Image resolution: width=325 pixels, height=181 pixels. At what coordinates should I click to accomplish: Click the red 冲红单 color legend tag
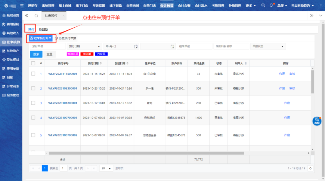click(x=87, y=54)
